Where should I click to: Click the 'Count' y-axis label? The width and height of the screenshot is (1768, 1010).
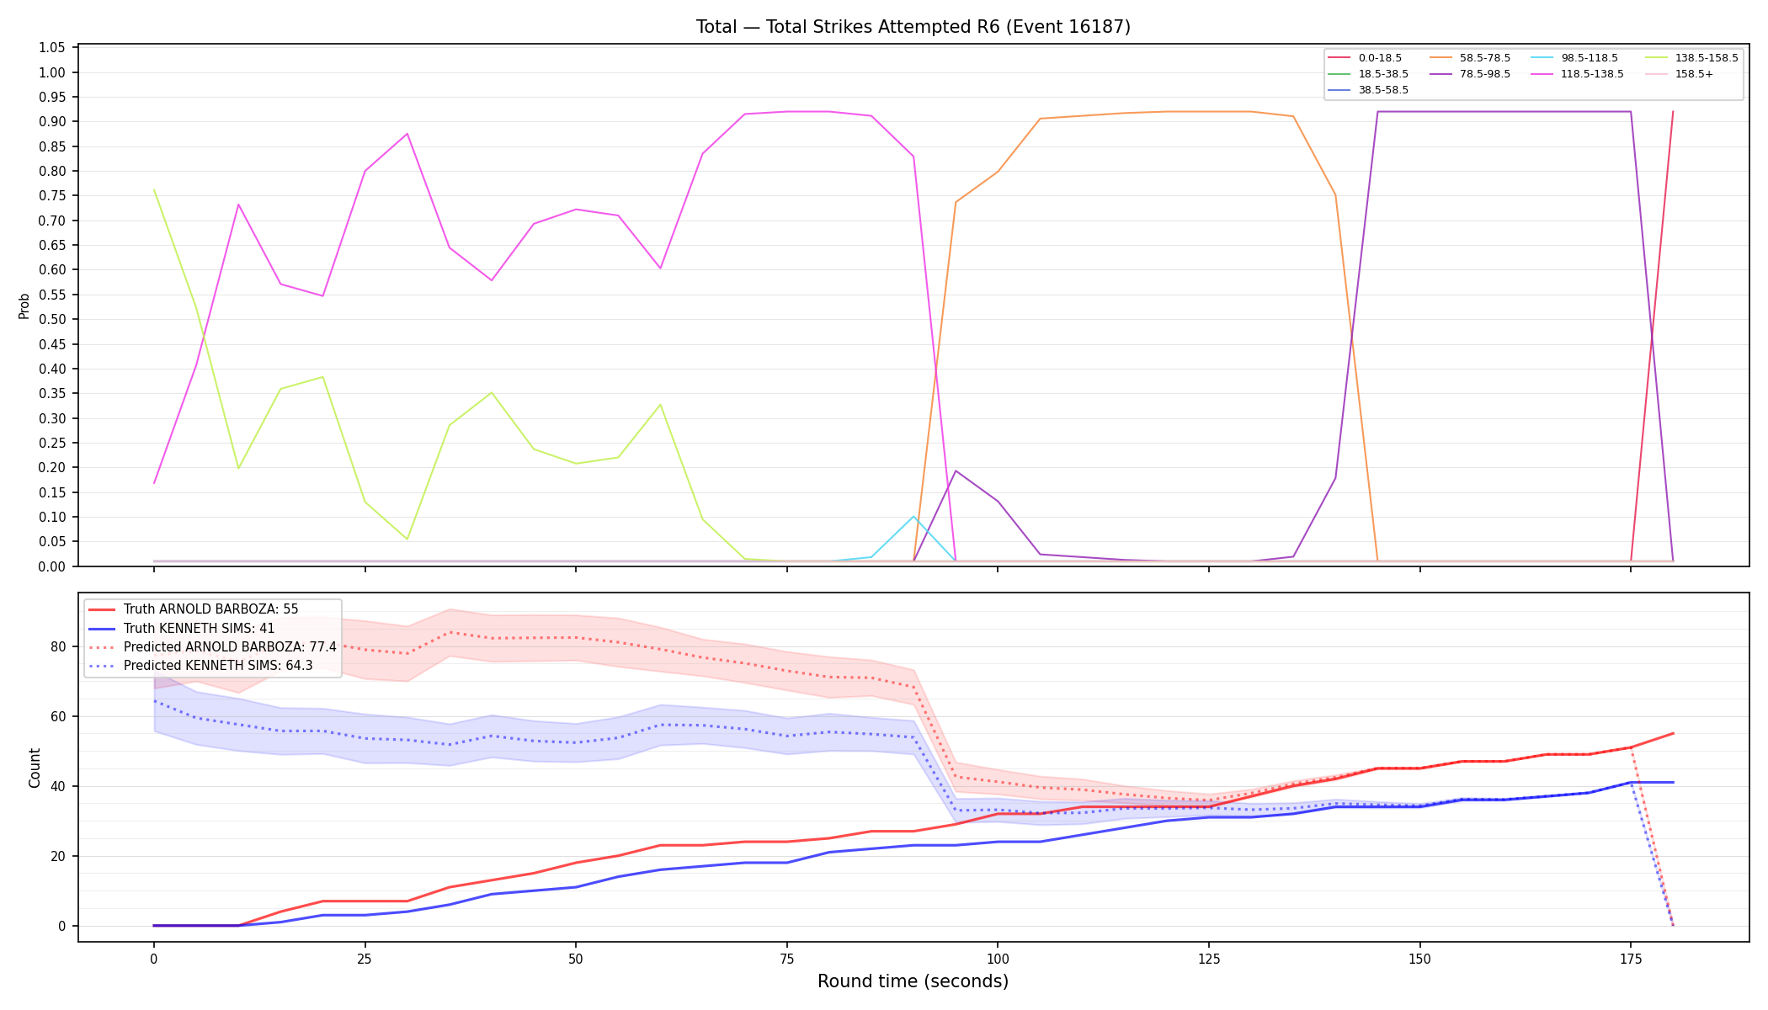[35, 768]
